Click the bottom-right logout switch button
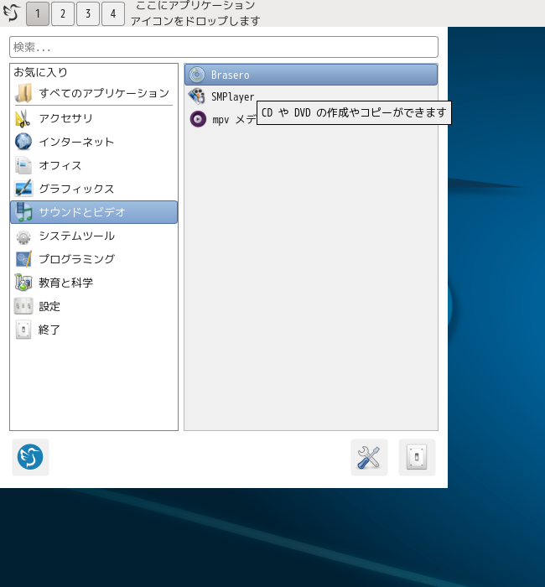 point(417,457)
